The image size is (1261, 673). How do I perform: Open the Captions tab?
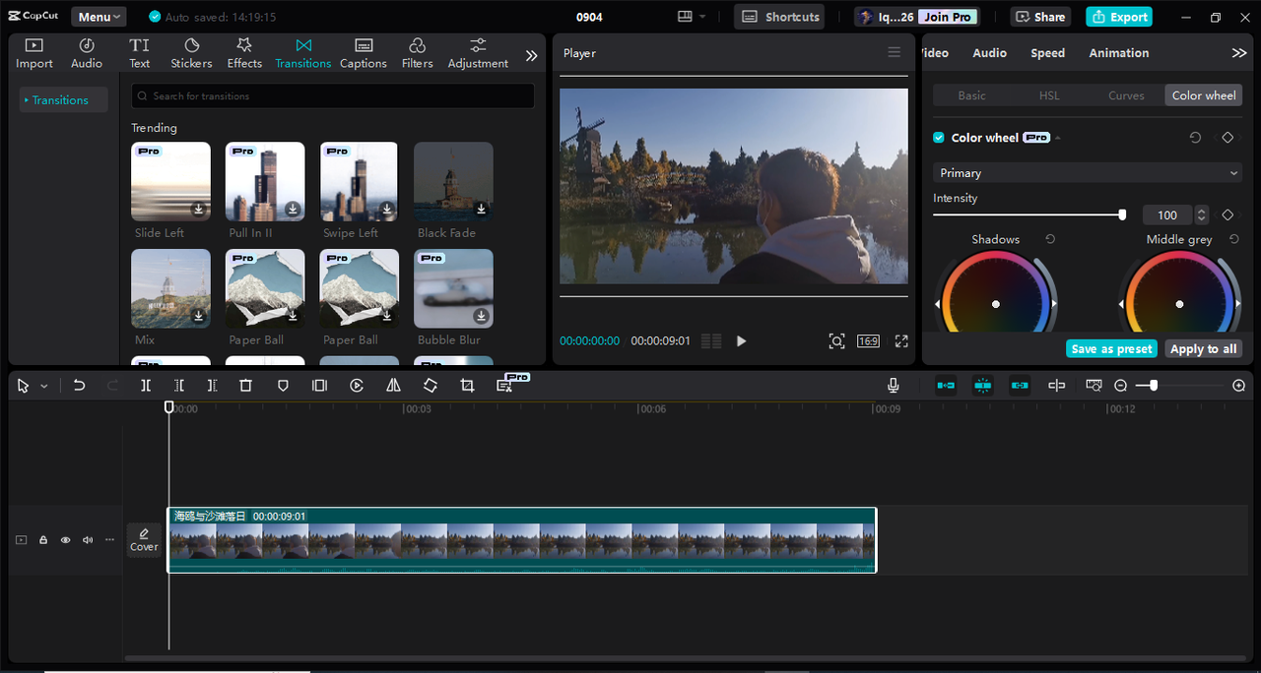[x=364, y=53]
